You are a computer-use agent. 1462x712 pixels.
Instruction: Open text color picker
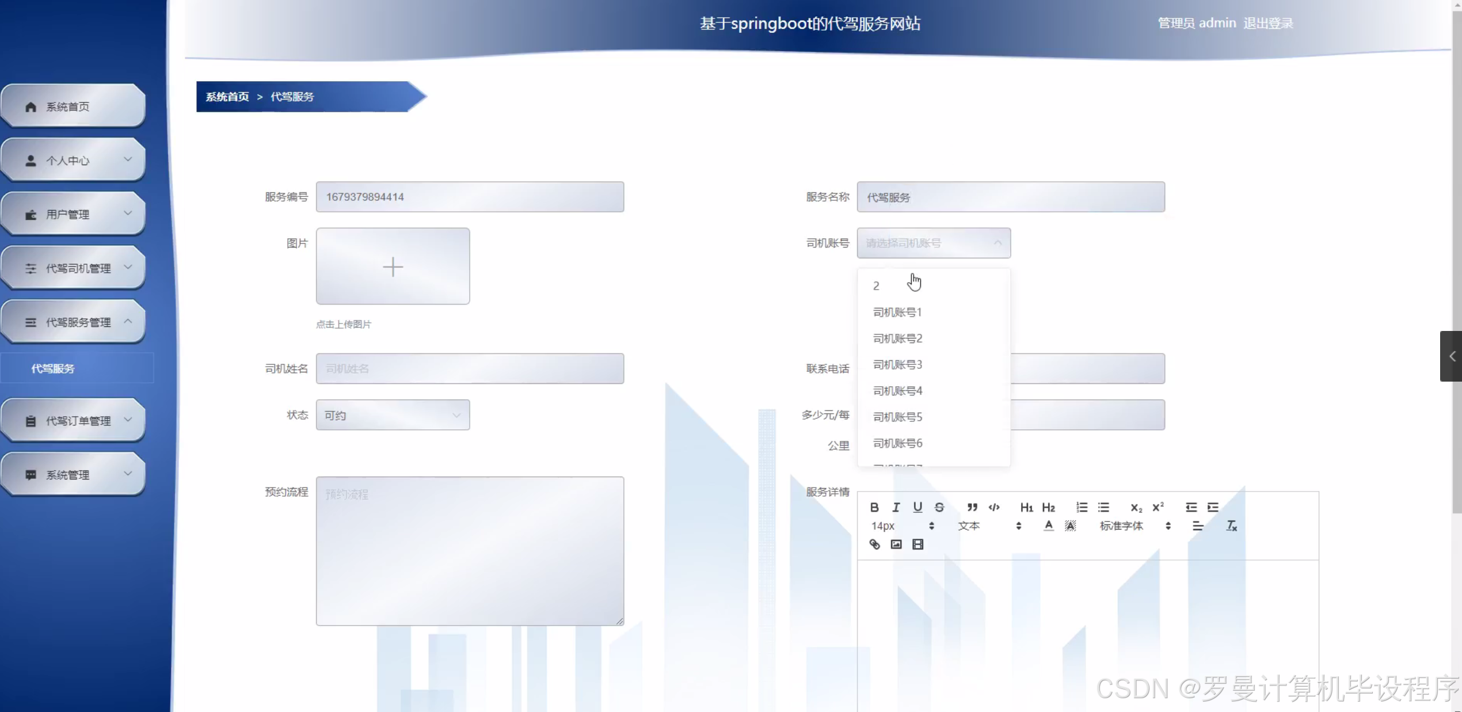tap(1049, 526)
